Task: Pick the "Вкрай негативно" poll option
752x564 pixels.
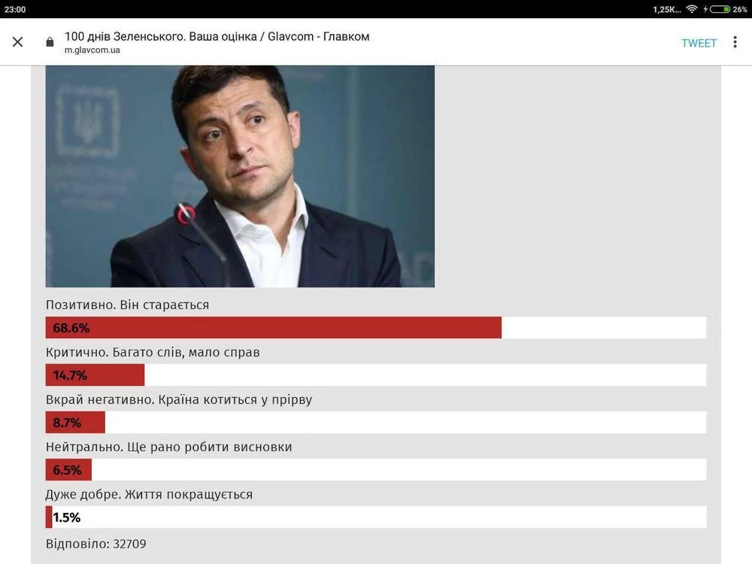Action: coord(178,399)
